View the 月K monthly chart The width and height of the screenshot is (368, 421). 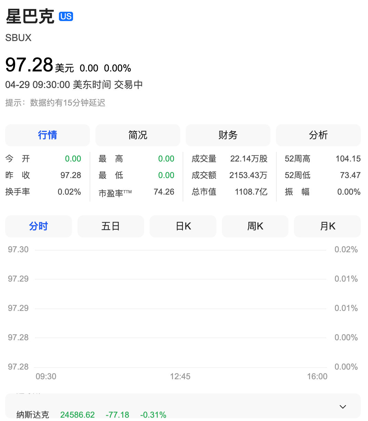327,226
